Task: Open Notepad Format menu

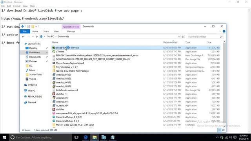Action: (16, 6)
